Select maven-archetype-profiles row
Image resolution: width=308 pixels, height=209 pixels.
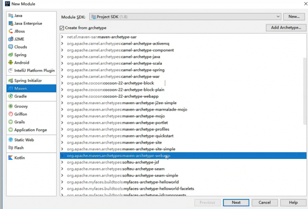pos(183,129)
